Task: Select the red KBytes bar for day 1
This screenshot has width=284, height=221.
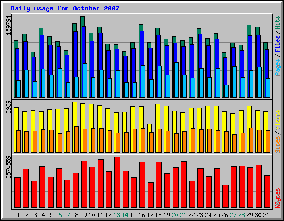Action: coord(17,193)
